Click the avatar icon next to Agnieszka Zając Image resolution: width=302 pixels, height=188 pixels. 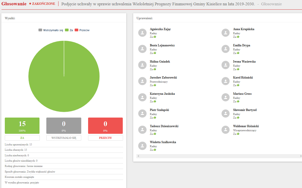142,33
